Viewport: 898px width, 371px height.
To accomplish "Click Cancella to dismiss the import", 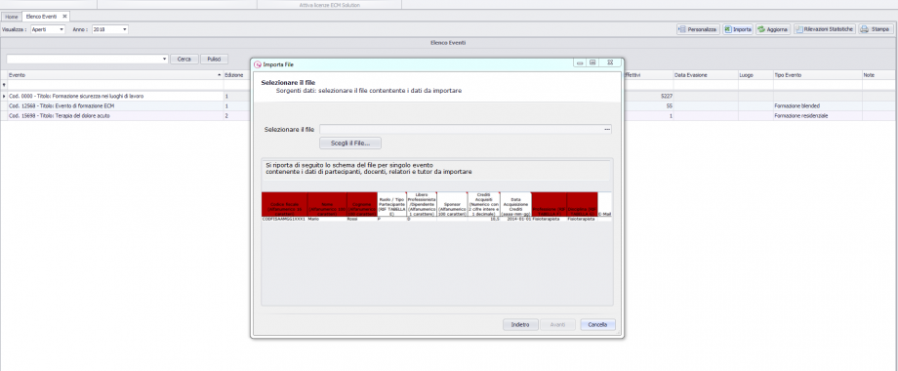I will pos(597,324).
